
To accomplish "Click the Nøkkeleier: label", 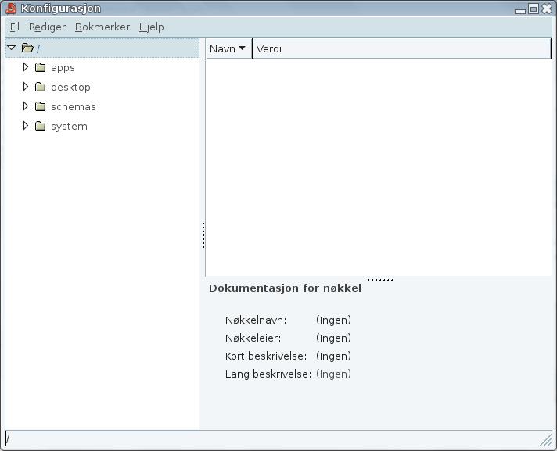I will [253, 338].
